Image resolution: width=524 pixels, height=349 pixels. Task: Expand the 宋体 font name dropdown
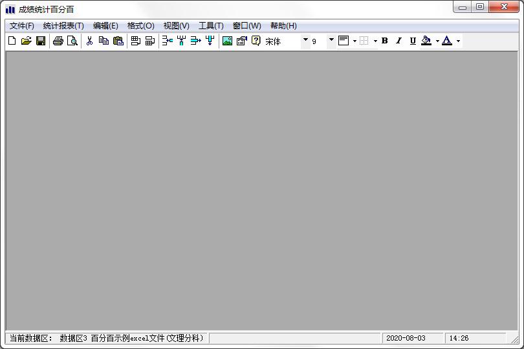pyautogui.click(x=305, y=41)
